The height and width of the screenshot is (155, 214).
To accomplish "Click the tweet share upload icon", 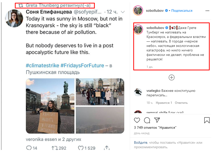I will pyautogui.click(x=107, y=148).
